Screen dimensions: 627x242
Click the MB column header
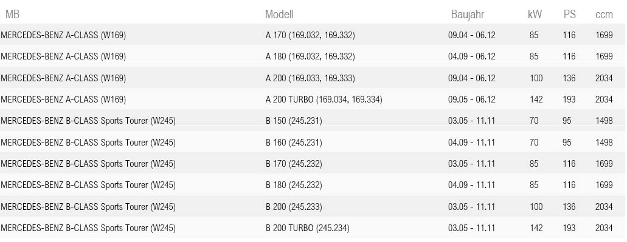12,15
